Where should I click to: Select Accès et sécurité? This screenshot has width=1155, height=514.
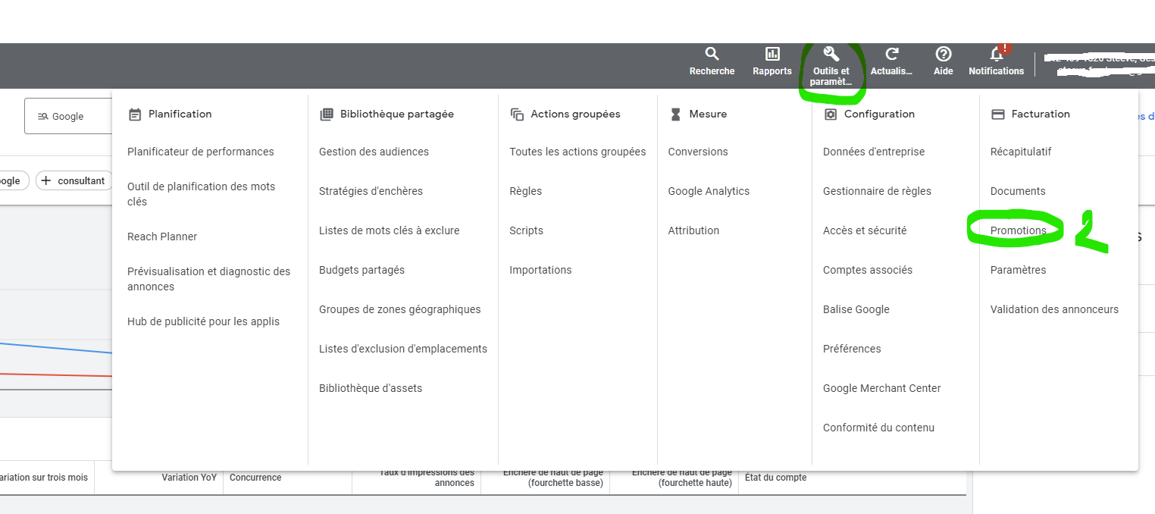[x=865, y=230]
